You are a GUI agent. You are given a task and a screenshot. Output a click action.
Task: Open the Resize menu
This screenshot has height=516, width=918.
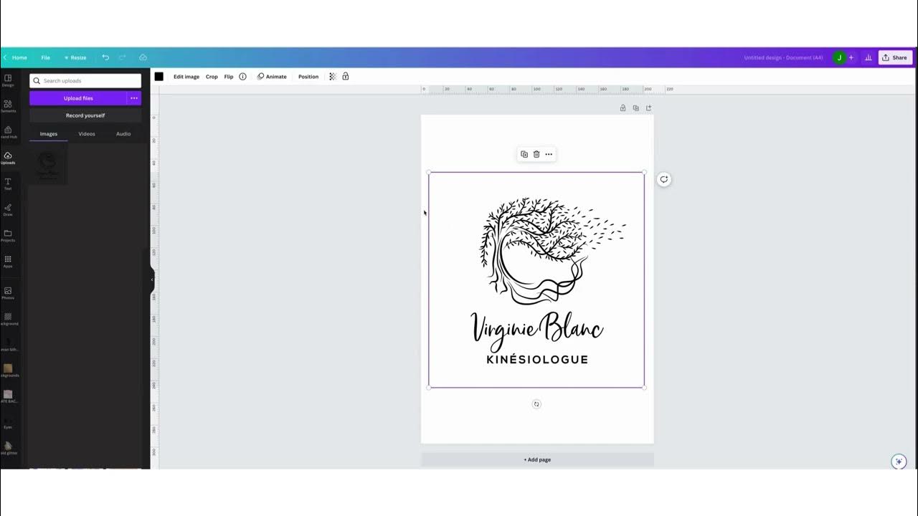click(x=75, y=57)
